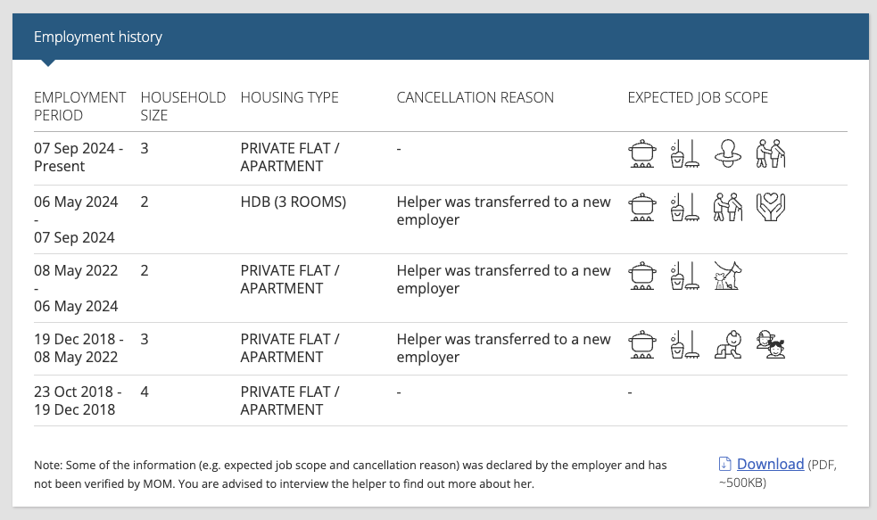
Task: Click the Employment Period column header
Action: click(x=80, y=106)
